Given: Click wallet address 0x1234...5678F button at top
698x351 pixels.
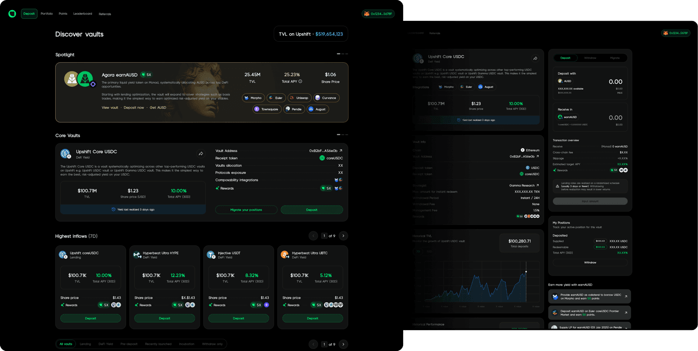Looking at the screenshot, I should point(378,14).
